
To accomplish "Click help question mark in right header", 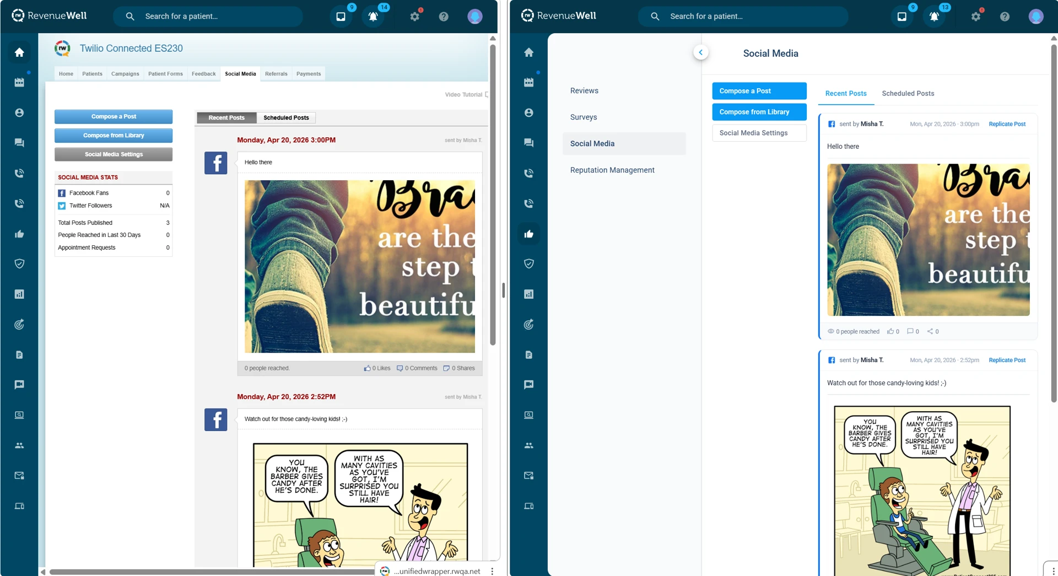I will pos(1005,17).
